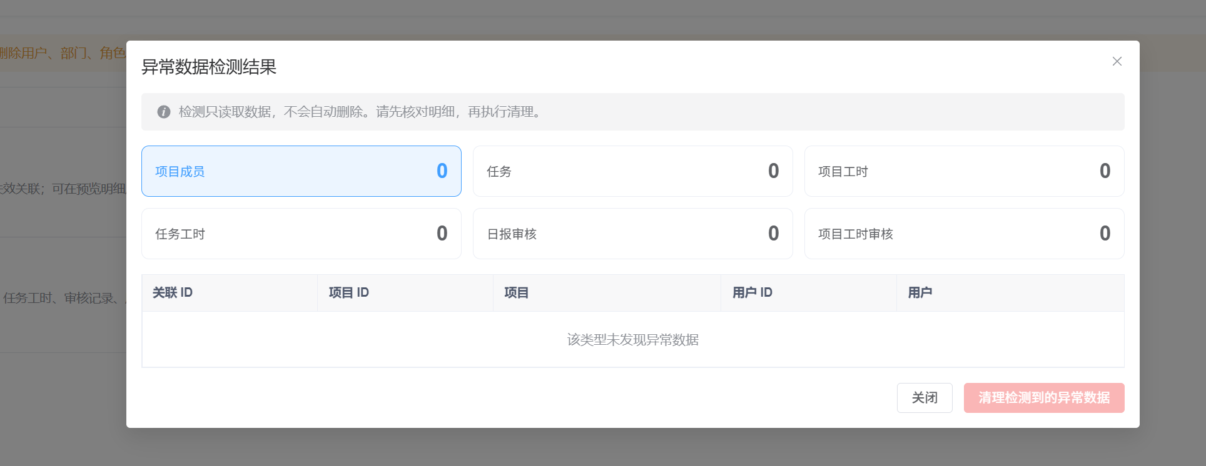
Task: Click the info icon in the notice banner
Action: click(164, 112)
